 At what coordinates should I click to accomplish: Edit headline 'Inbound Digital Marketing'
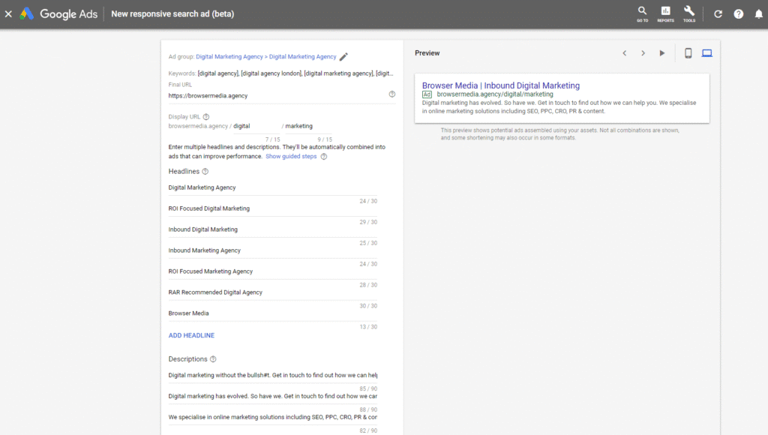273,229
